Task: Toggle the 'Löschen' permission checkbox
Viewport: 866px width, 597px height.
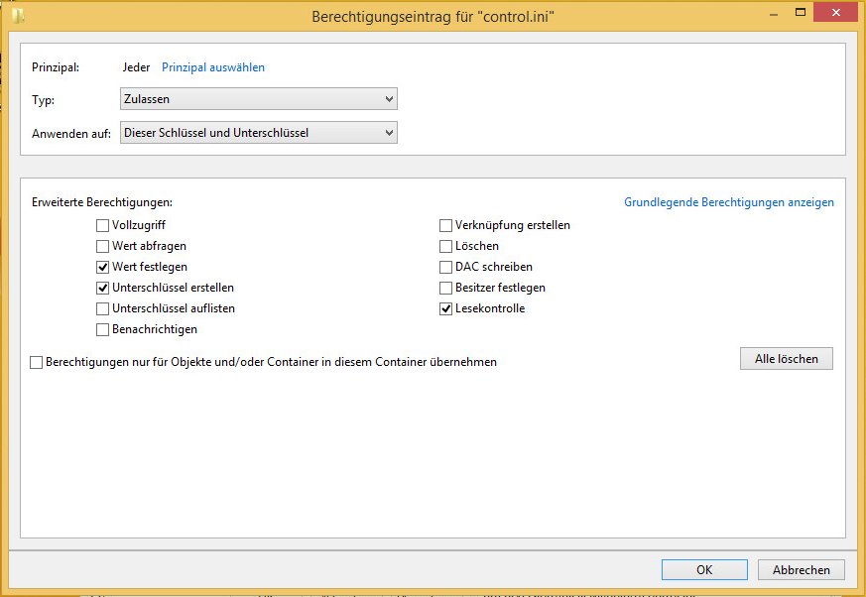Action: [x=446, y=246]
